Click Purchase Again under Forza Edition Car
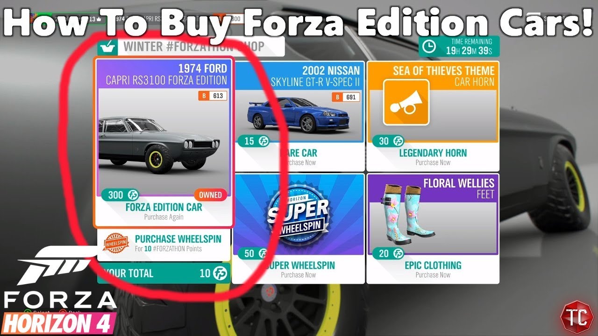This screenshot has height=336, width=598. click(x=164, y=217)
